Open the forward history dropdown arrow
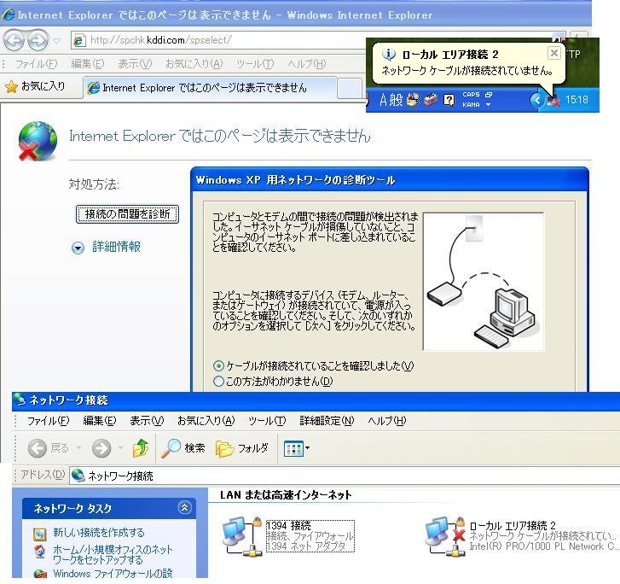Screen dimensions: 620x584 coord(120,448)
